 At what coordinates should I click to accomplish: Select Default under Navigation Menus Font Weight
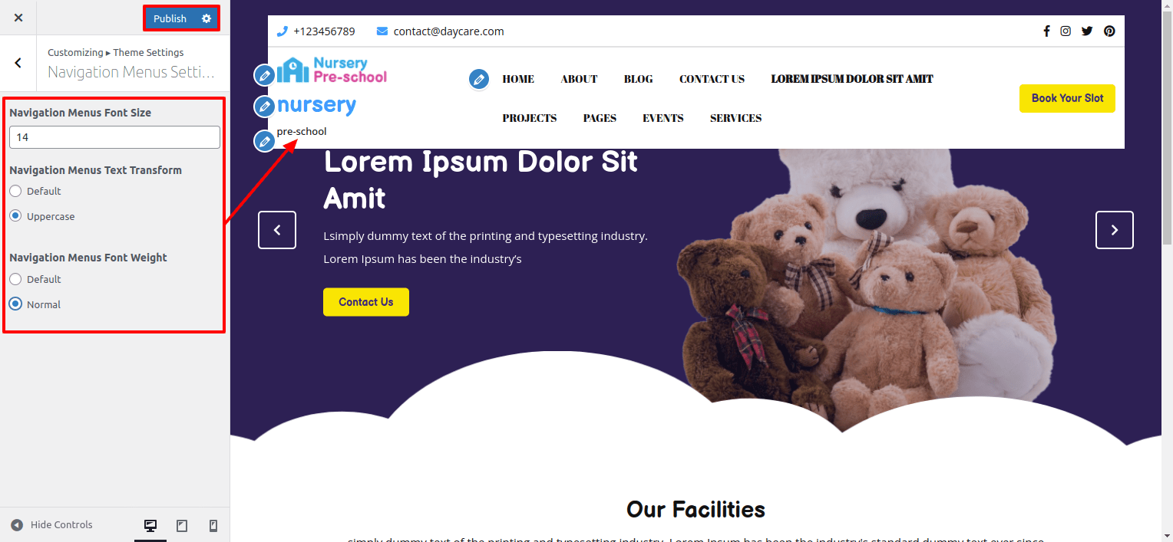15,279
